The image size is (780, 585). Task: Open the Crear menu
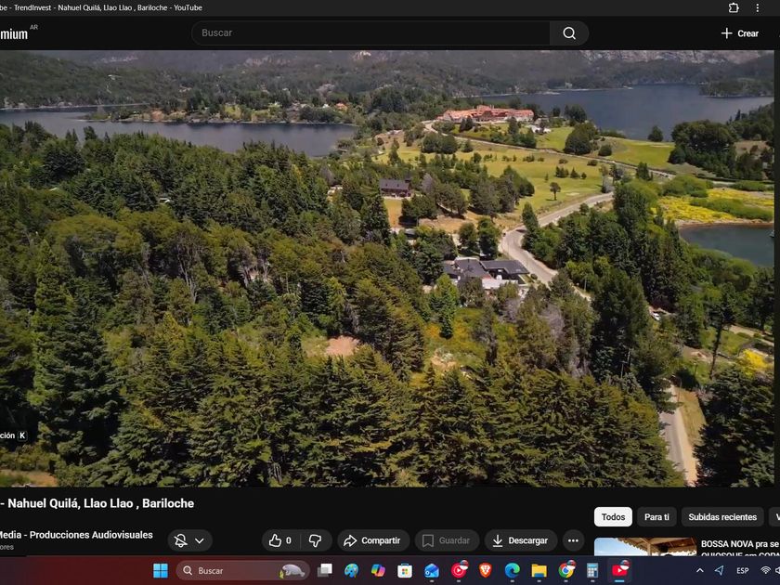pyautogui.click(x=739, y=33)
